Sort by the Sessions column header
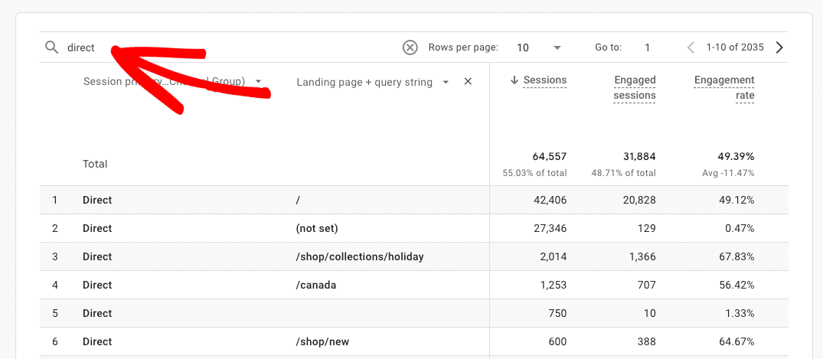The width and height of the screenshot is (823, 359). click(x=545, y=80)
